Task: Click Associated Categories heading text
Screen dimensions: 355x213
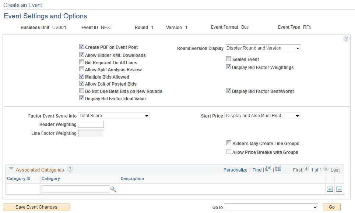Action: point(40,170)
